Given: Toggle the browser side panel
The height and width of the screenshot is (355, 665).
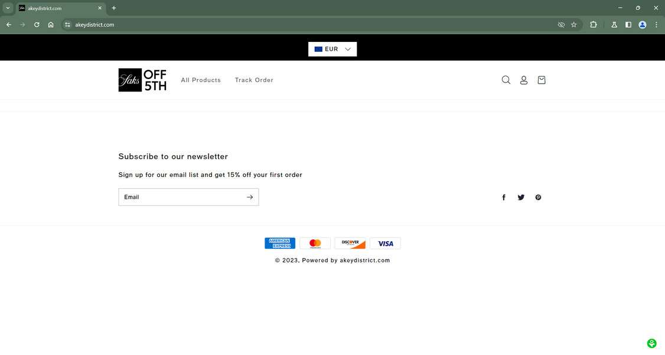Looking at the screenshot, I should tap(628, 25).
